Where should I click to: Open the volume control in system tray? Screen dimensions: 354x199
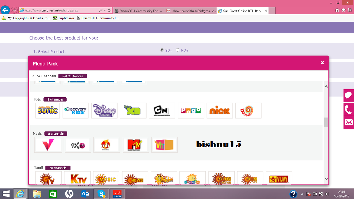(328, 194)
